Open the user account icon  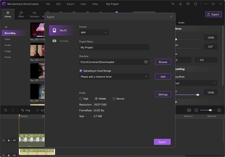(180, 4)
